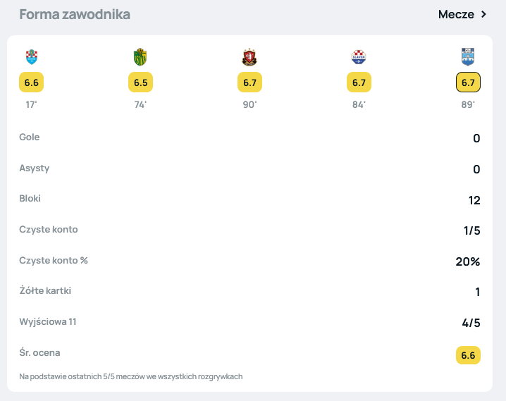Image resolution: width=506 pixels, height=401 pixels.
Task: Click the last team crest, blue castle
Action: (x=468, y=57)
